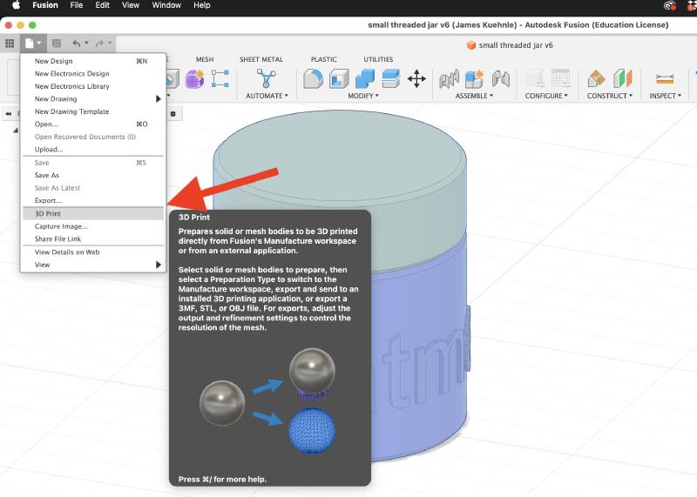Open the File menu in the menu bar

tap(77, 5)
